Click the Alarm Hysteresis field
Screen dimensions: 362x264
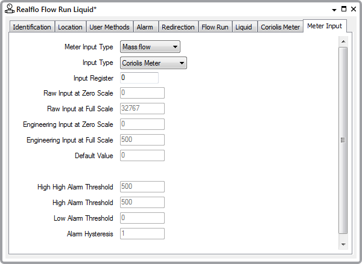[142, 233]
